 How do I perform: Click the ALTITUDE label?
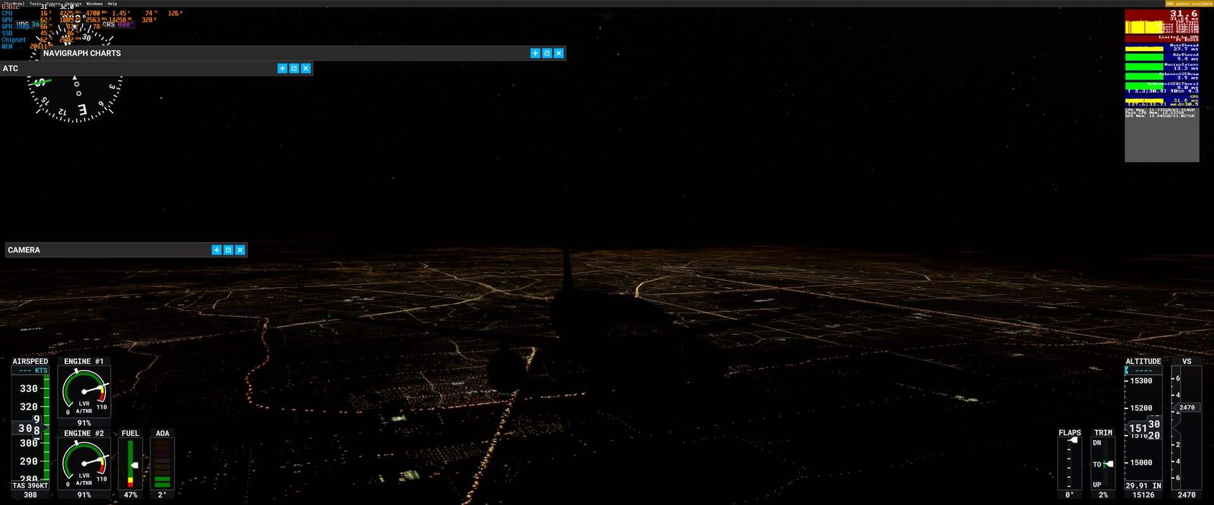click(x=1143, y=361)
